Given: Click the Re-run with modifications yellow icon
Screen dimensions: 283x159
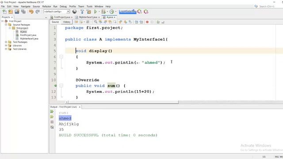Looking at the screenshot, I should pyautogui.click(x=52, y=117).
